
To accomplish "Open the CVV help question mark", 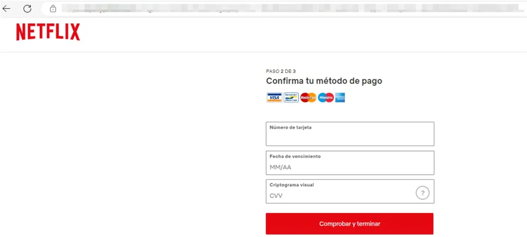I will 422,193.
